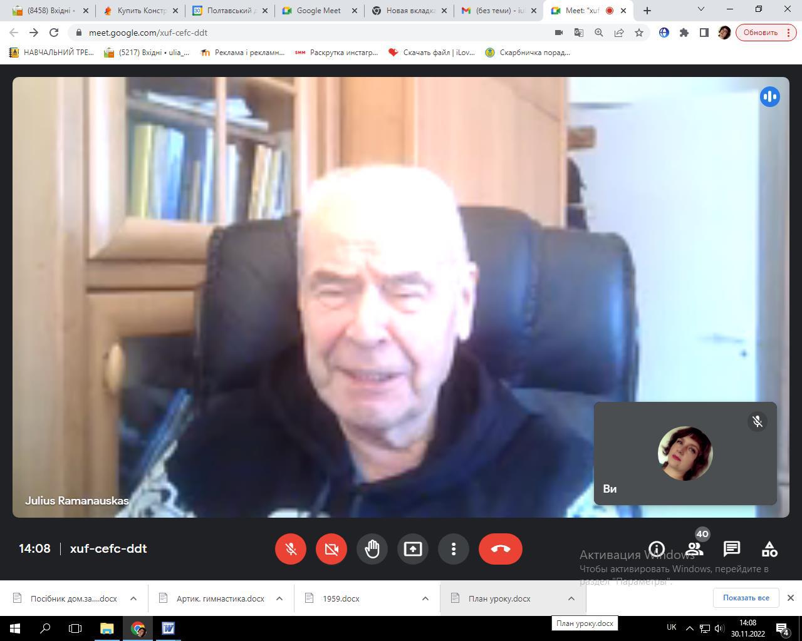Click the Julius Ramanauskas name label
The width and height of the screenshot is (802, 641).
[x=77, y=501]
